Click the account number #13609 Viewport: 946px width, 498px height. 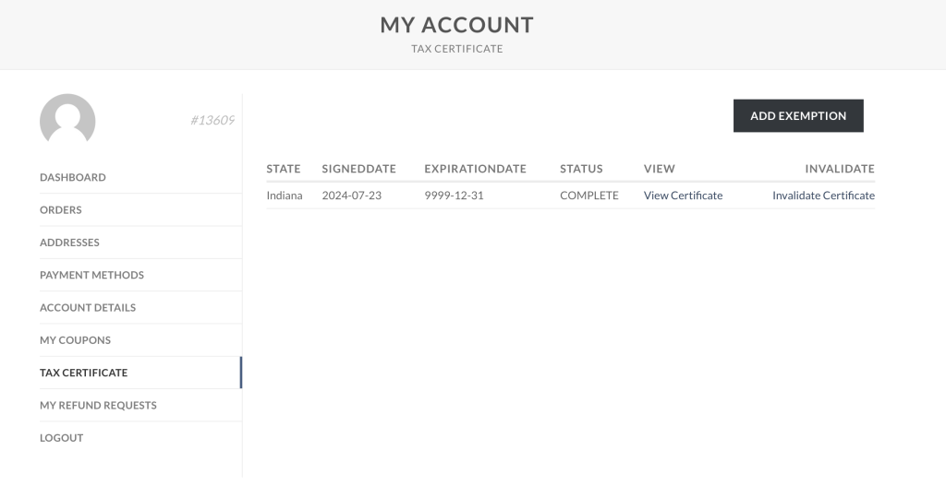(212, 120)
